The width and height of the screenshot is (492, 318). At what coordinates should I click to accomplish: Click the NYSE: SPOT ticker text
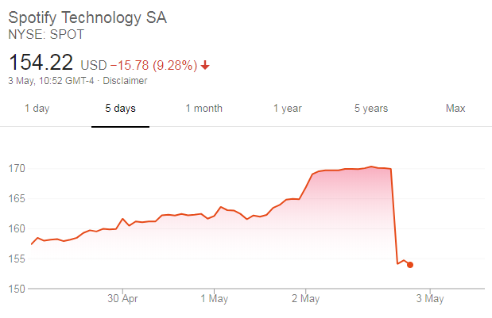pos(45,36)
